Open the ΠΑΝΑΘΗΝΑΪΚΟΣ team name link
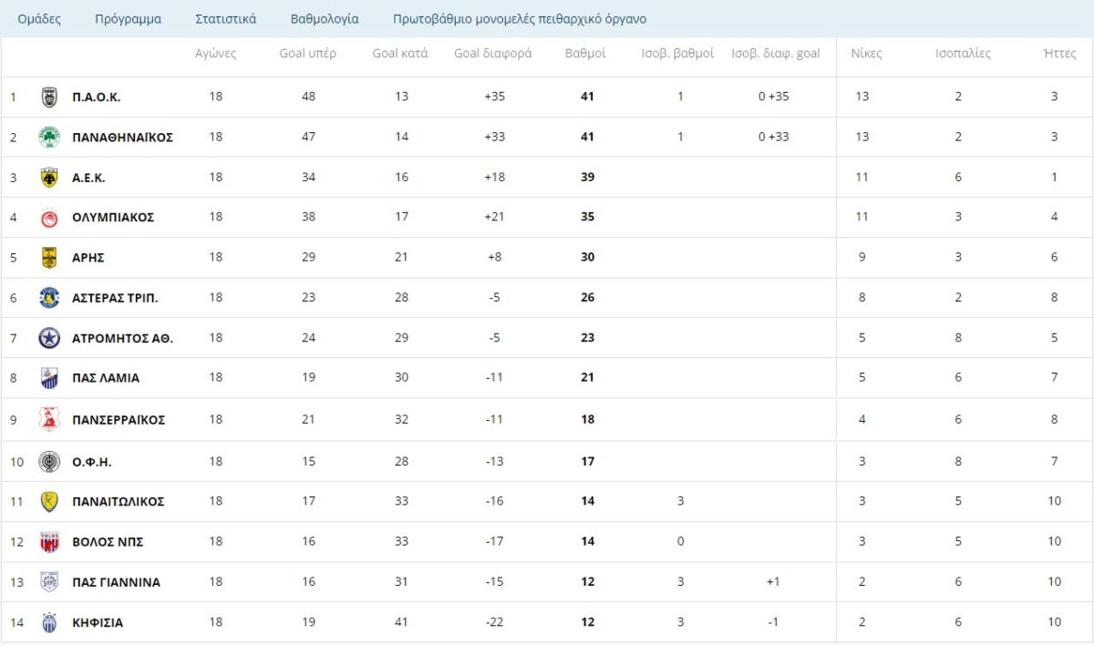The height and width of the screenshot is (645, 1094). coord(123,137)
